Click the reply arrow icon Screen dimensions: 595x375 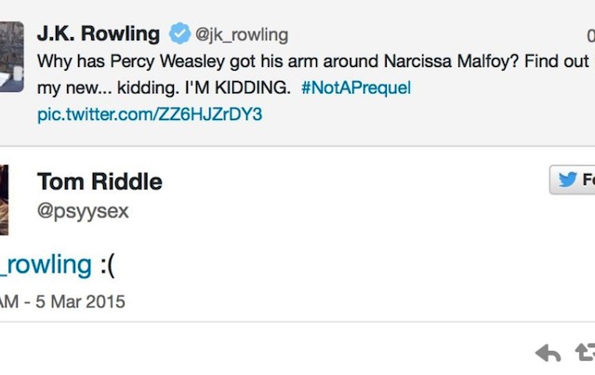click(x=549, y=353)
